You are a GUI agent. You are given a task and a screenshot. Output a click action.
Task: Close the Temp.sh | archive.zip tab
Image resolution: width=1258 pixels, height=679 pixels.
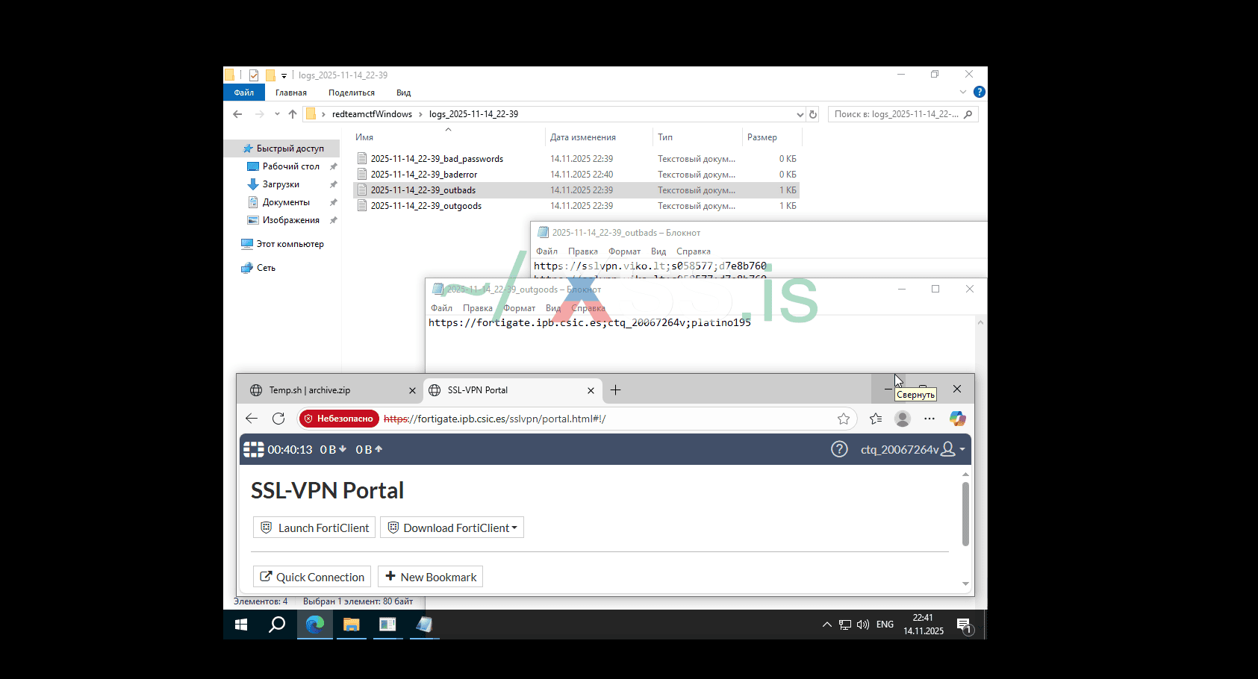(412, 390)
